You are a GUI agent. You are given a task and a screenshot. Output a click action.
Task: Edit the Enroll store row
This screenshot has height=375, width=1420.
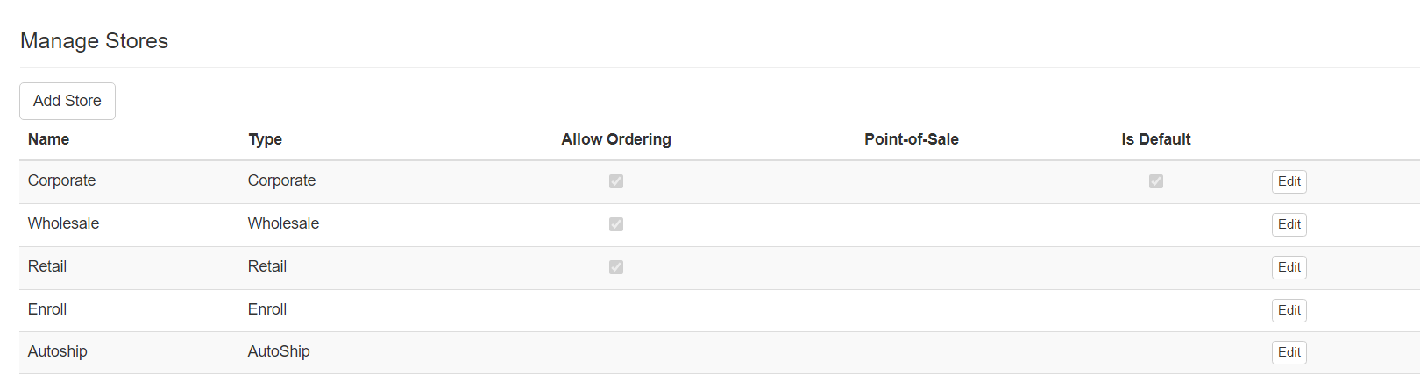point(1289,310)
